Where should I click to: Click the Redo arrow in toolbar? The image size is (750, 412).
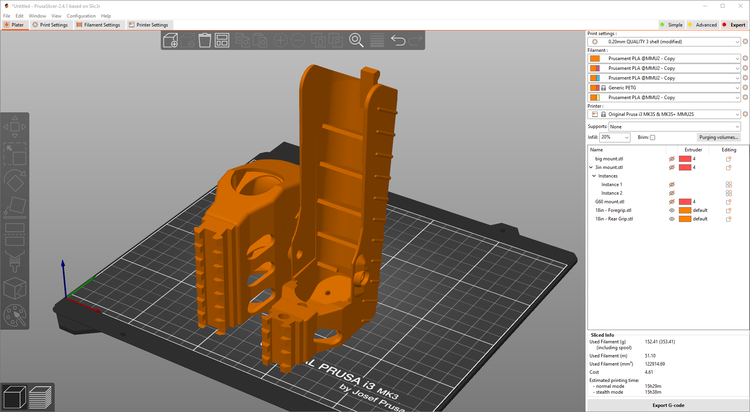pyautogui.click(x=415, y=40)
